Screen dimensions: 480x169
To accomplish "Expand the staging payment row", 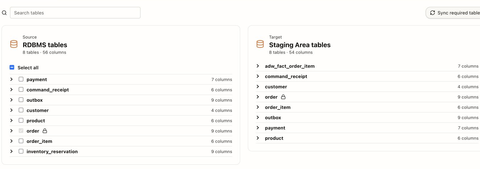I will pos(258,128).
